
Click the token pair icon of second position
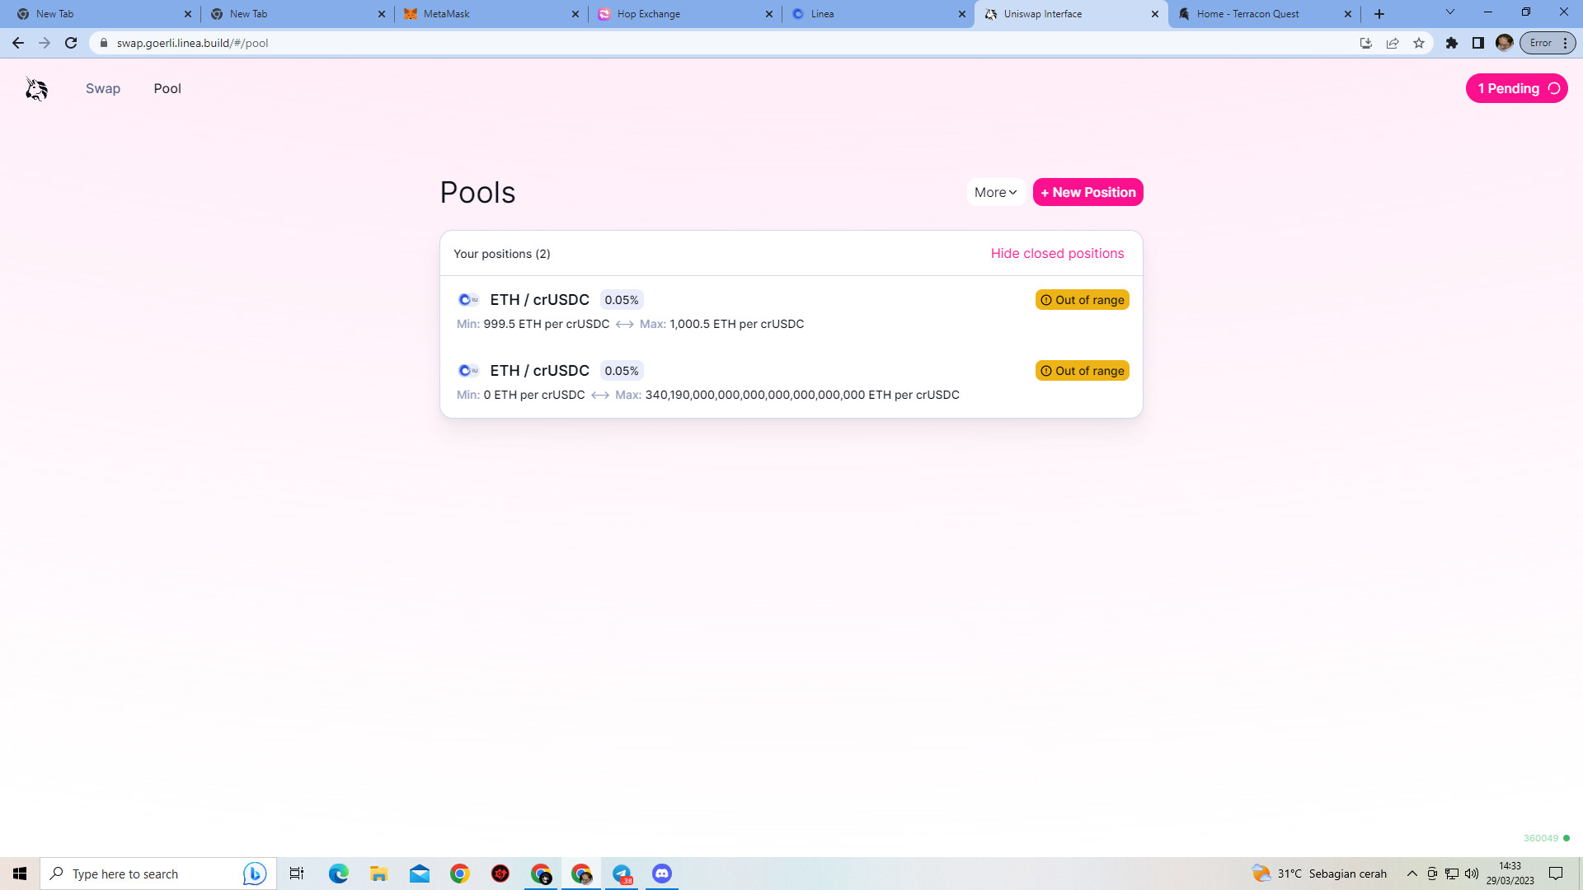click(x=468, y=371)
